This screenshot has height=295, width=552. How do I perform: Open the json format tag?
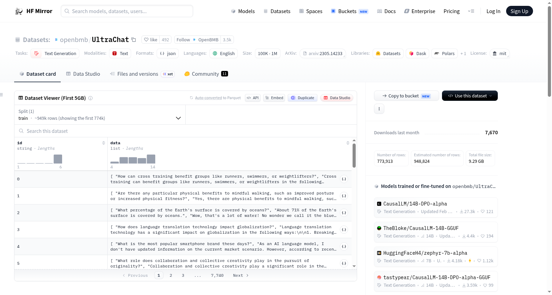pyautogui.click(x=168, y=53)
